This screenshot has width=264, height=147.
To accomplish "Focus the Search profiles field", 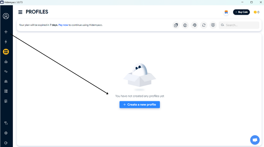I will point(239,25).
